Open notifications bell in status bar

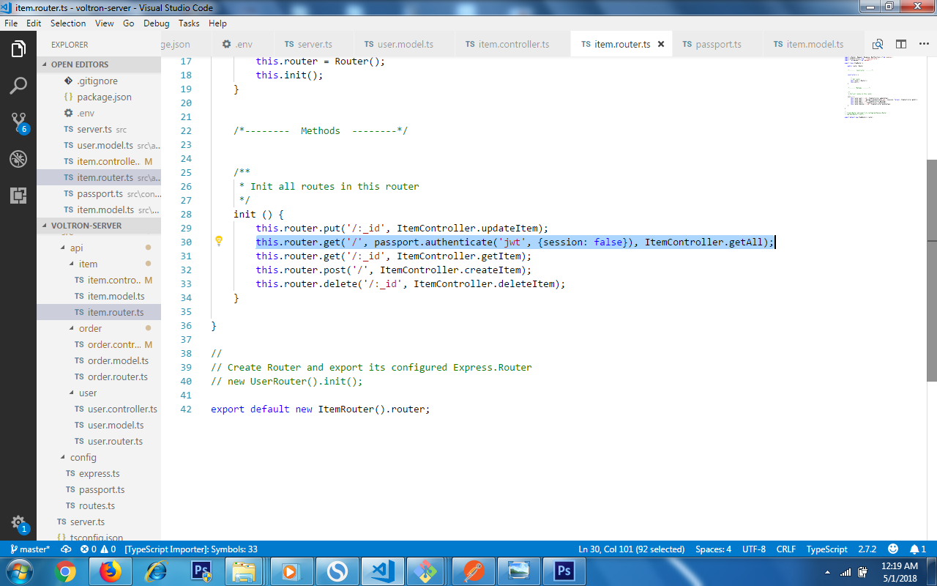pyautogui.click(x=918, y=549)
